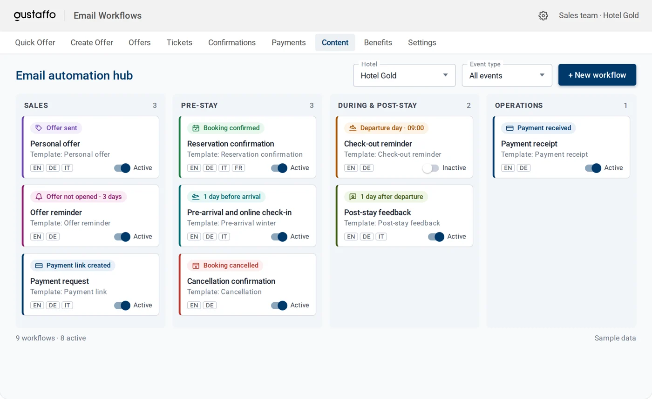652x399 pixels.
Task: Click Template: Cancellation text
Action: [x=224, y=292]
